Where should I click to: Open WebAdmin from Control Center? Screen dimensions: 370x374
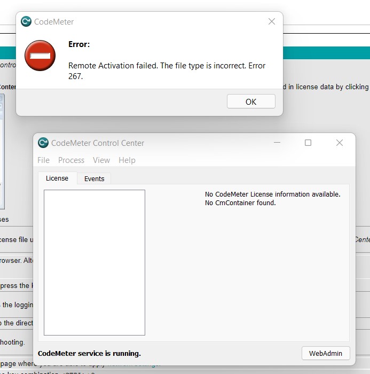coord(326,353)
